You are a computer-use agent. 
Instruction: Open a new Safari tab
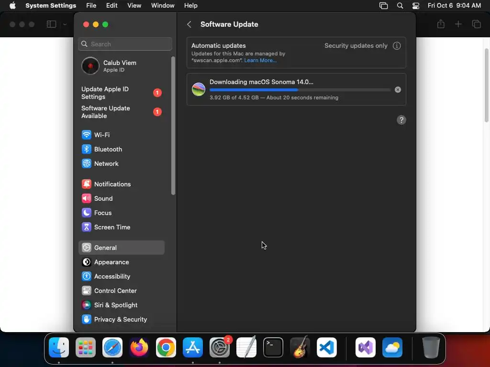(458, 24)
